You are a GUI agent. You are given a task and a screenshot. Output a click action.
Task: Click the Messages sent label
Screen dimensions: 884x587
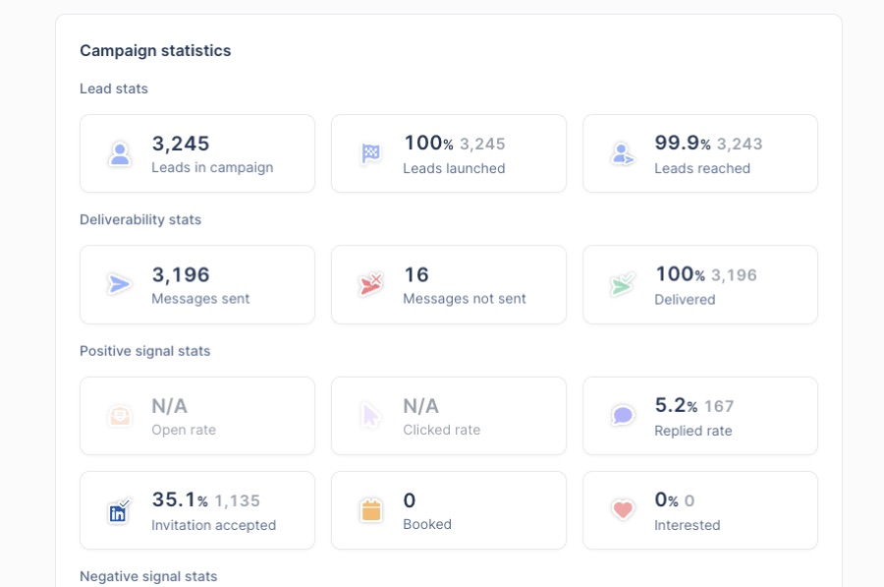pyautogui.click(x=200, y=299)
